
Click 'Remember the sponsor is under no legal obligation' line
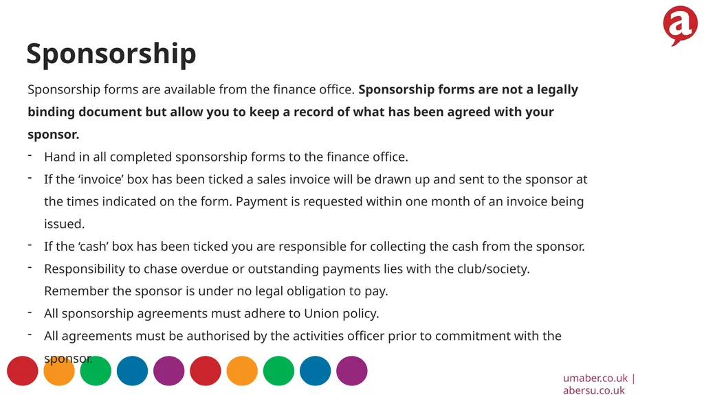click(x=216, y=291)
